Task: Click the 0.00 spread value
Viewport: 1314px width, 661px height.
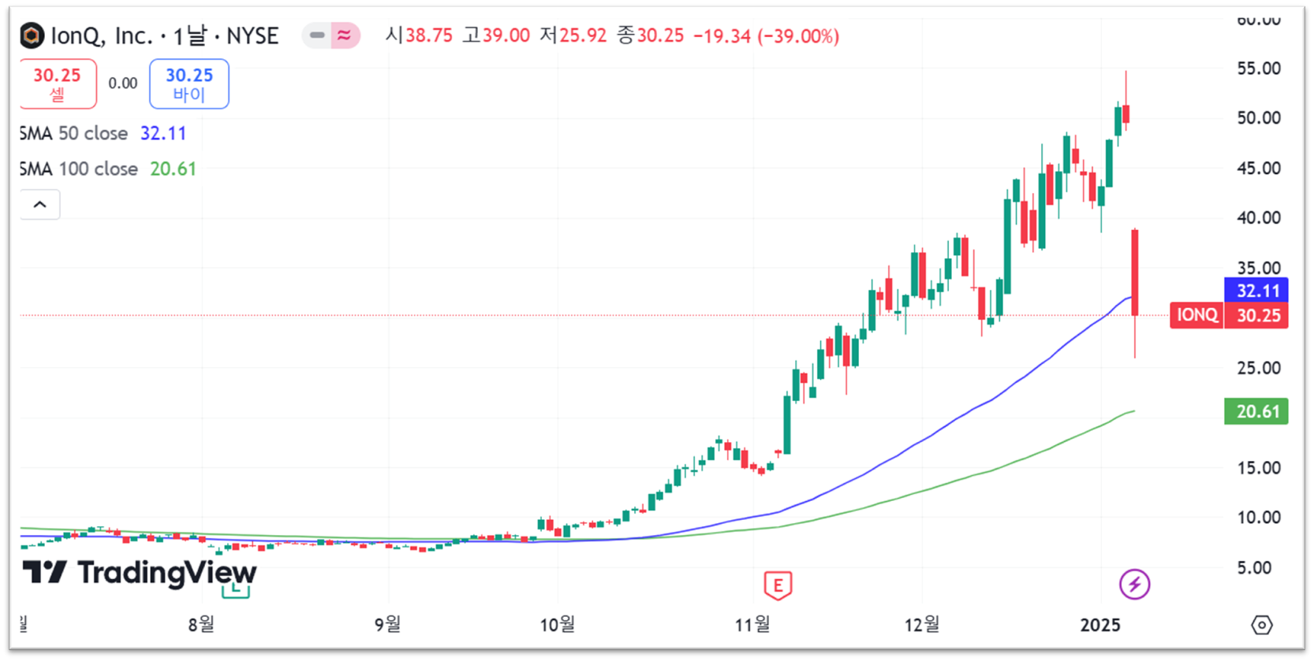Action: point(123,84)
